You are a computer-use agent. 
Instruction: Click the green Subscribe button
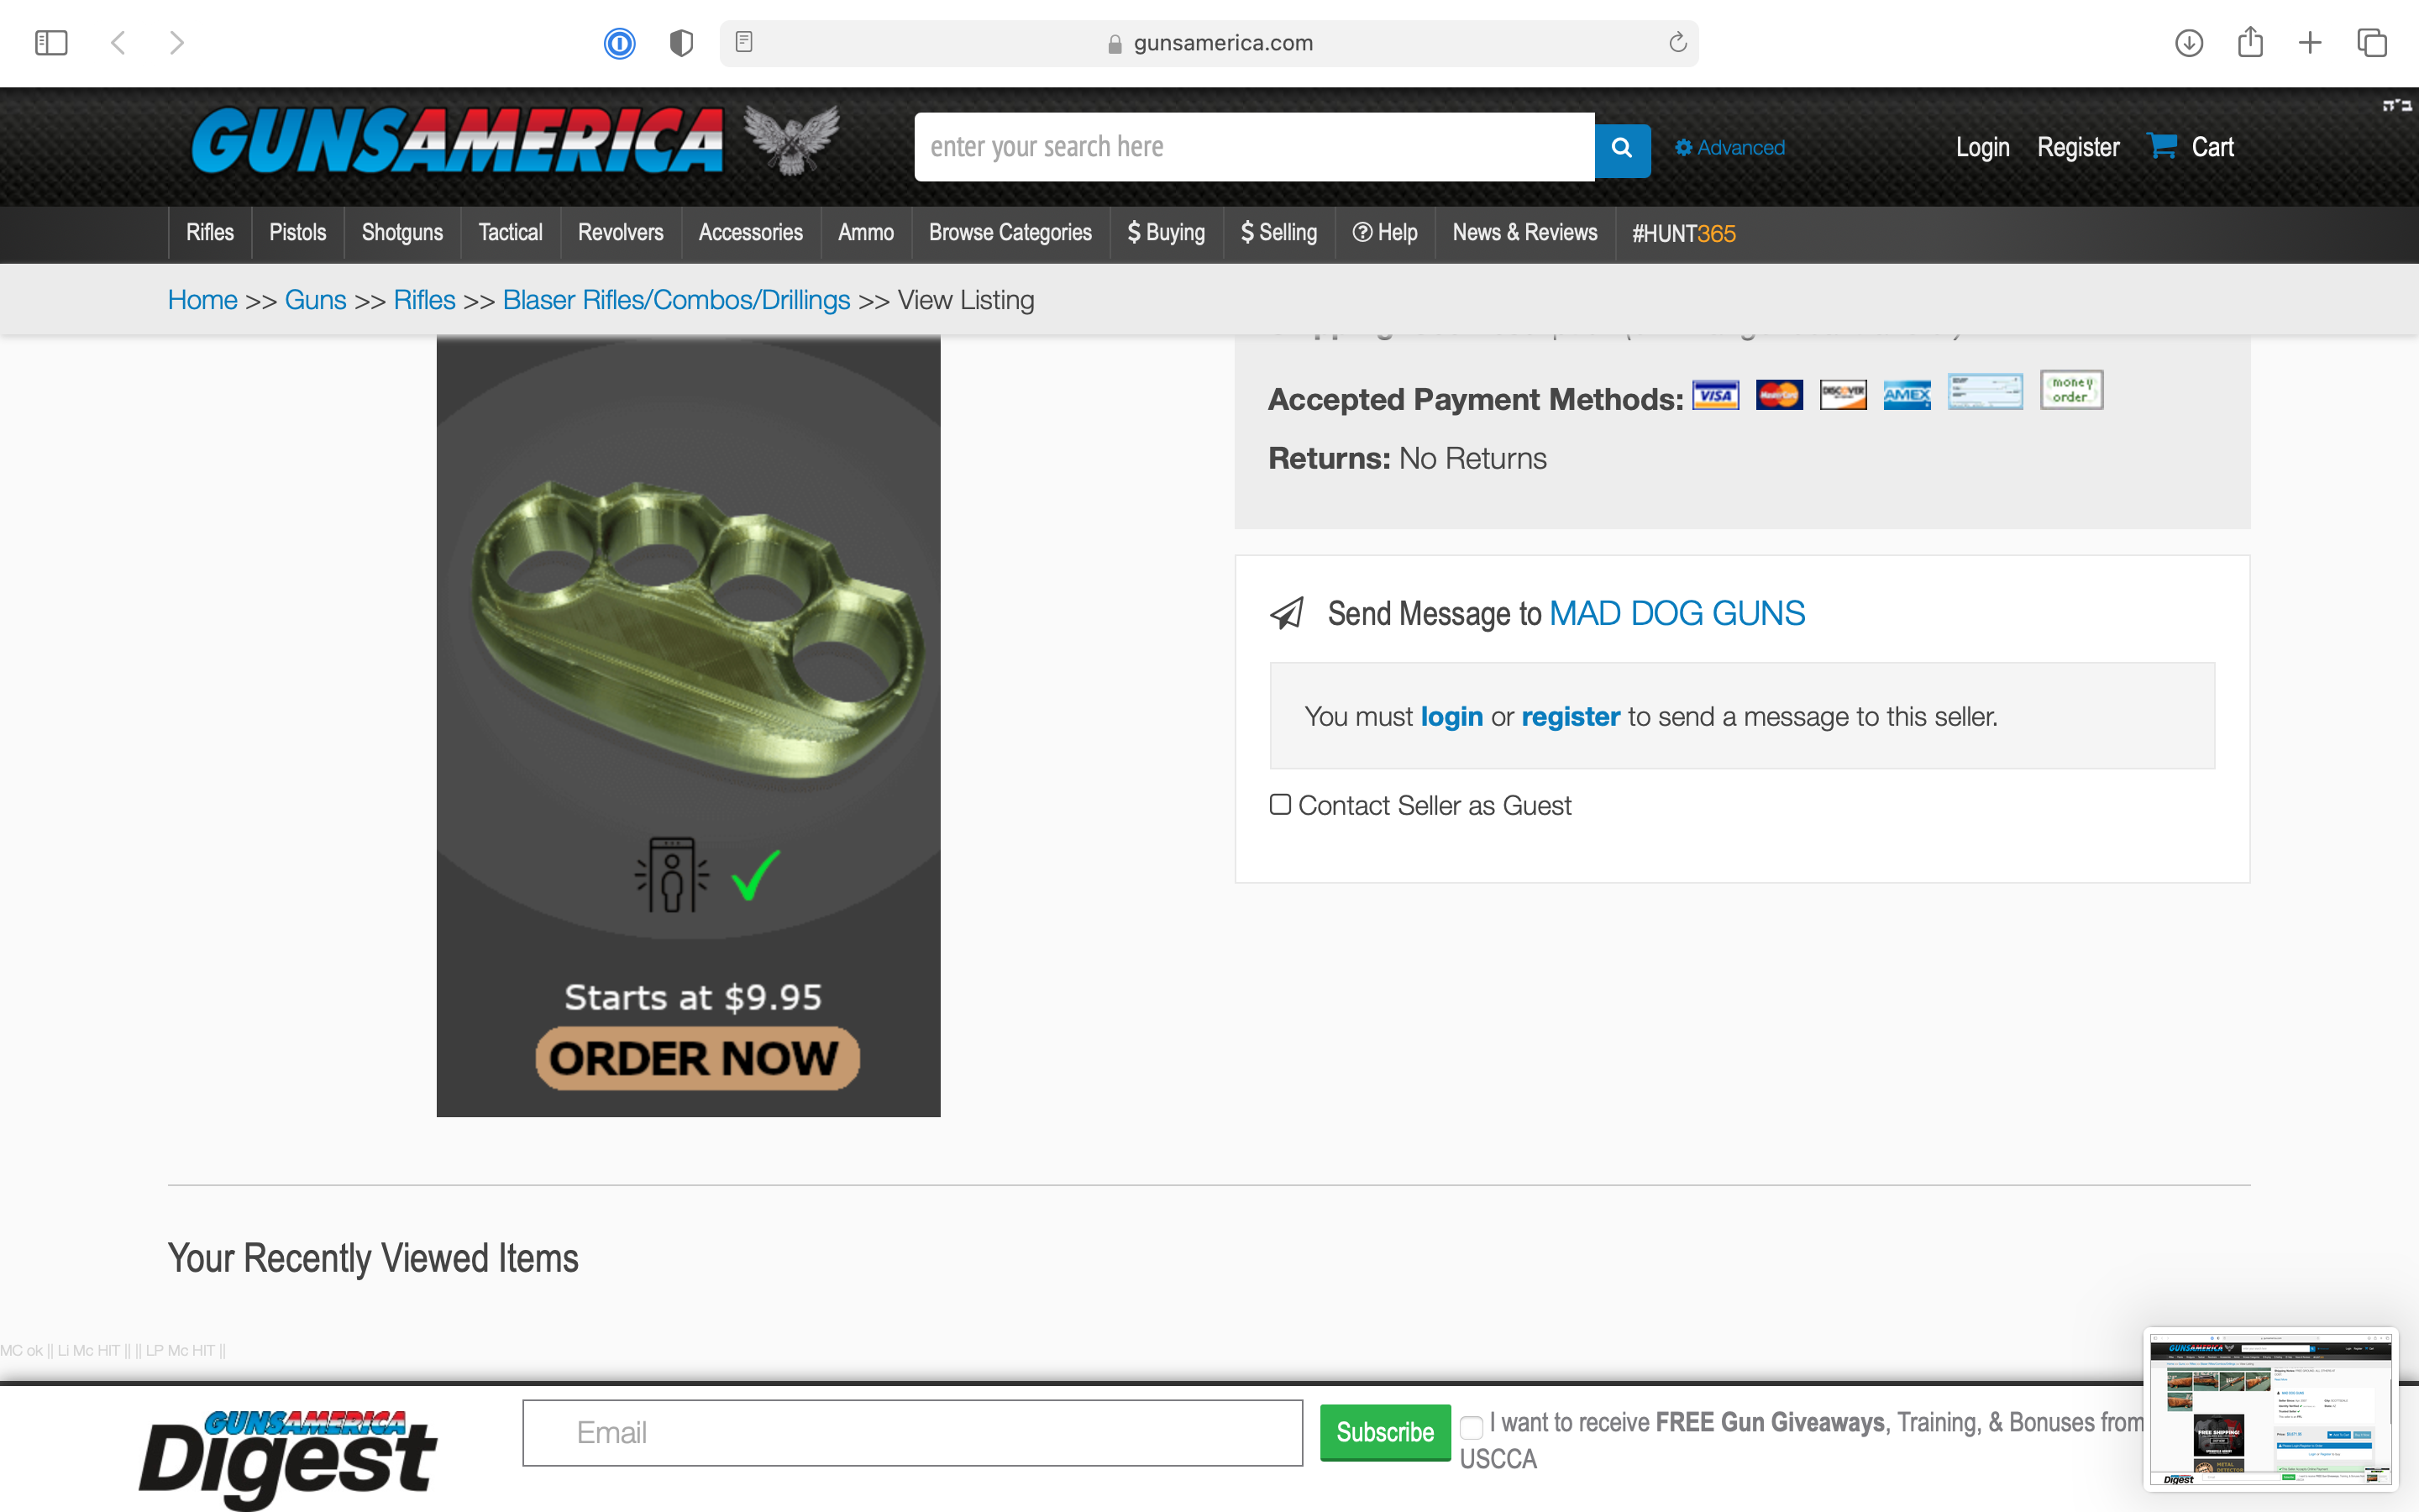[x=1384, y=1432]
